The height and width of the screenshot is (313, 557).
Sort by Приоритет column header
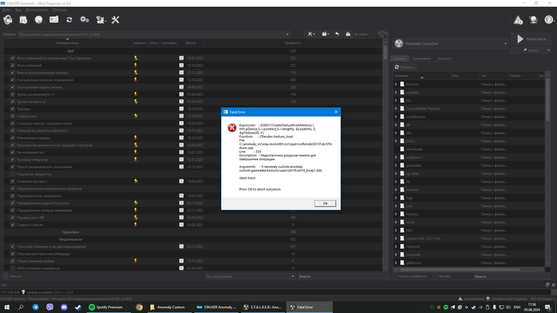[x=293, y=43]
